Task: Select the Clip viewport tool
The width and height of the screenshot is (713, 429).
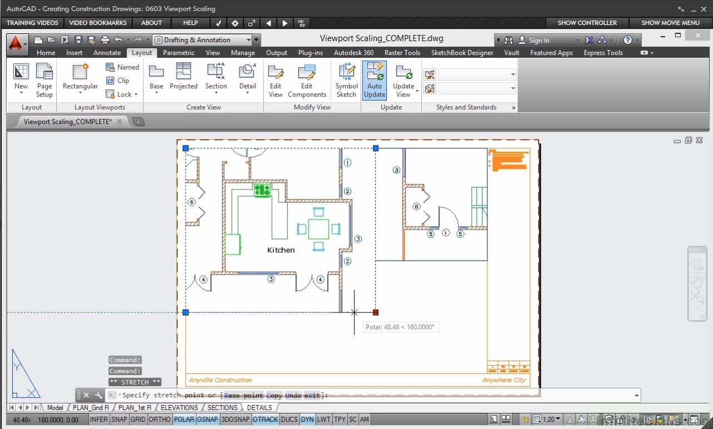Action: [x=118, y=81]
